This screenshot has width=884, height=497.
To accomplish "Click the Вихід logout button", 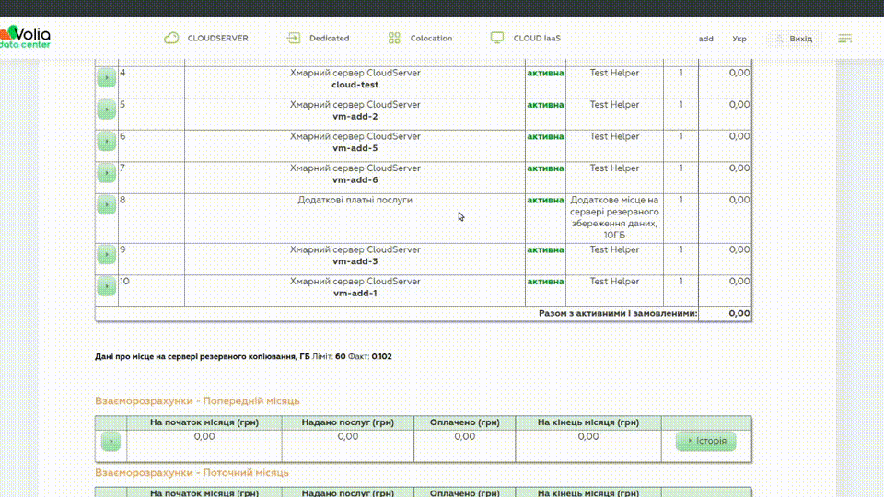I will coord(795,39).
